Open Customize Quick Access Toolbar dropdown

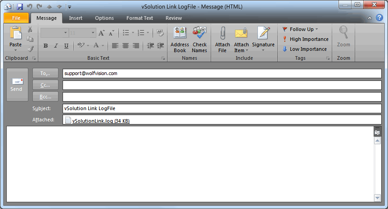click(69, 7)
